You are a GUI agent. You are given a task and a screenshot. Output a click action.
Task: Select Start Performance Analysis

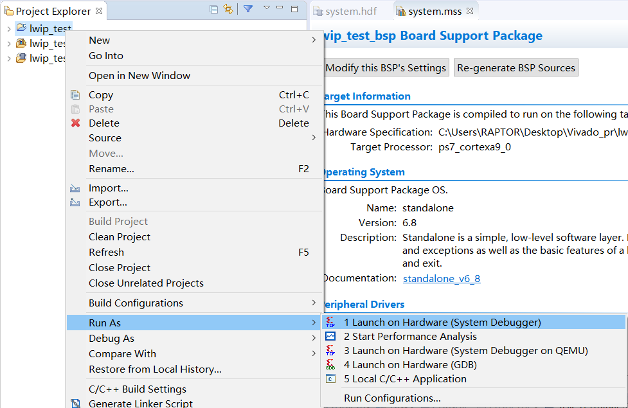pos(474,336)
